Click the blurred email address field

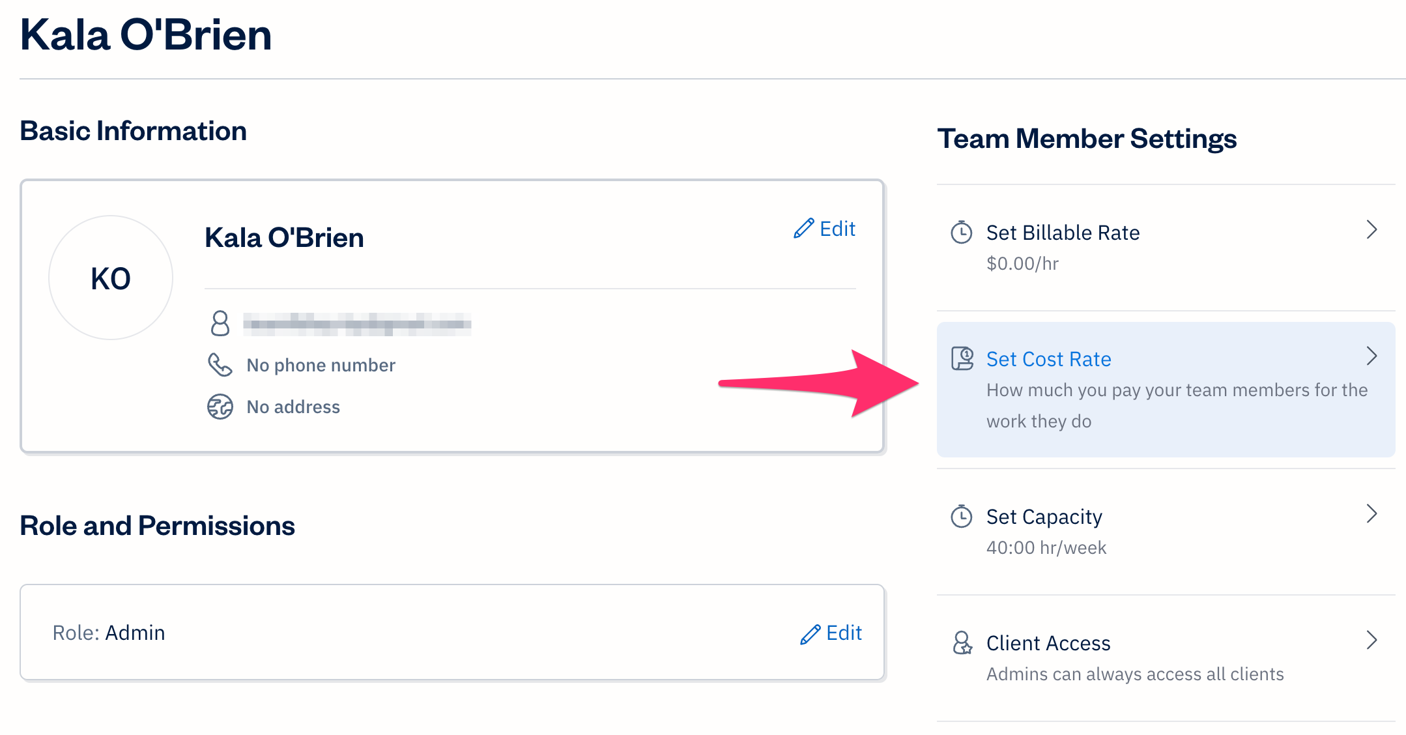click(x=358, y=324)
